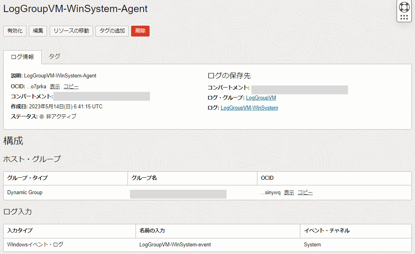Open the LogGroupVM-WinSystem log link

pos(249,108)
